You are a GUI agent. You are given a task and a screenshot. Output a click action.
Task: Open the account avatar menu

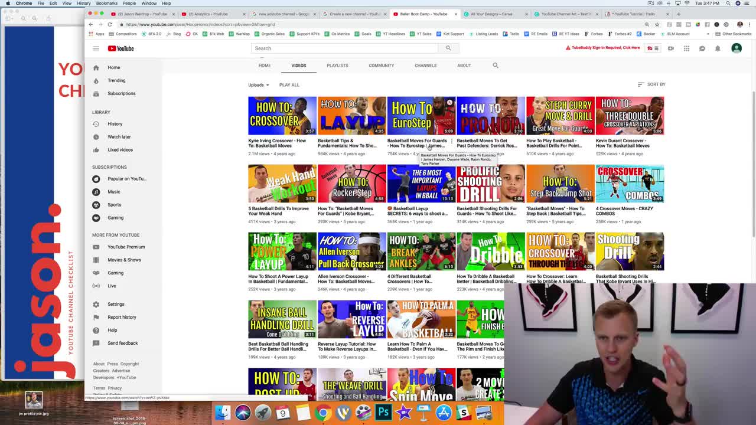pyautogui.click(x=737, y=48)
